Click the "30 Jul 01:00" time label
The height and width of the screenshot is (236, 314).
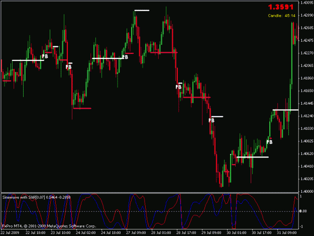237,233
